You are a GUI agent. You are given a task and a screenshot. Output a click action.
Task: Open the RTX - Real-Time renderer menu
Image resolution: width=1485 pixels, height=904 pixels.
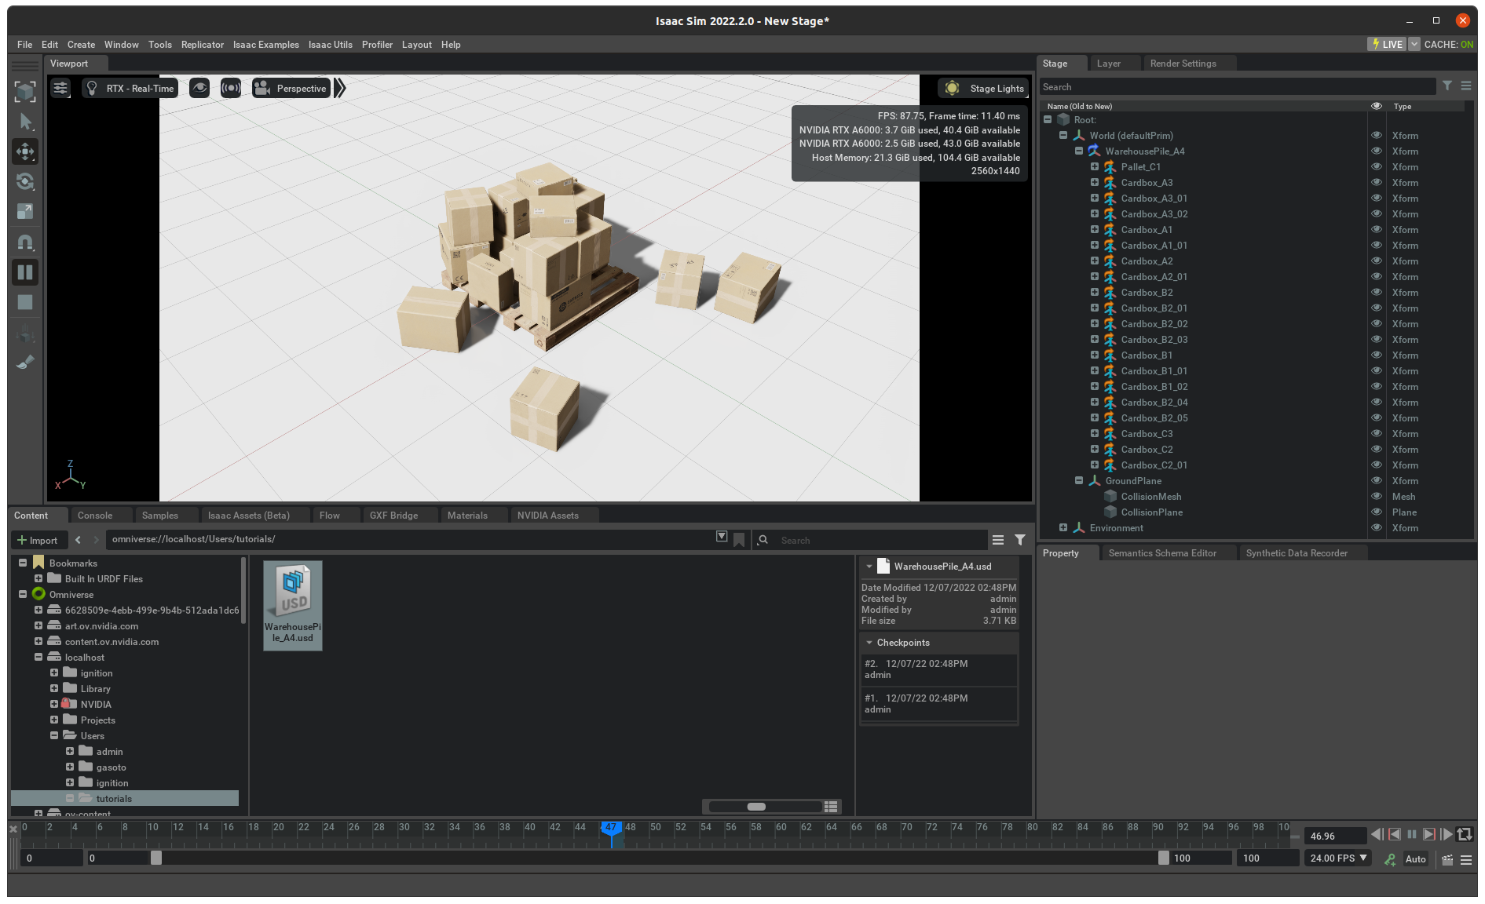130,89
